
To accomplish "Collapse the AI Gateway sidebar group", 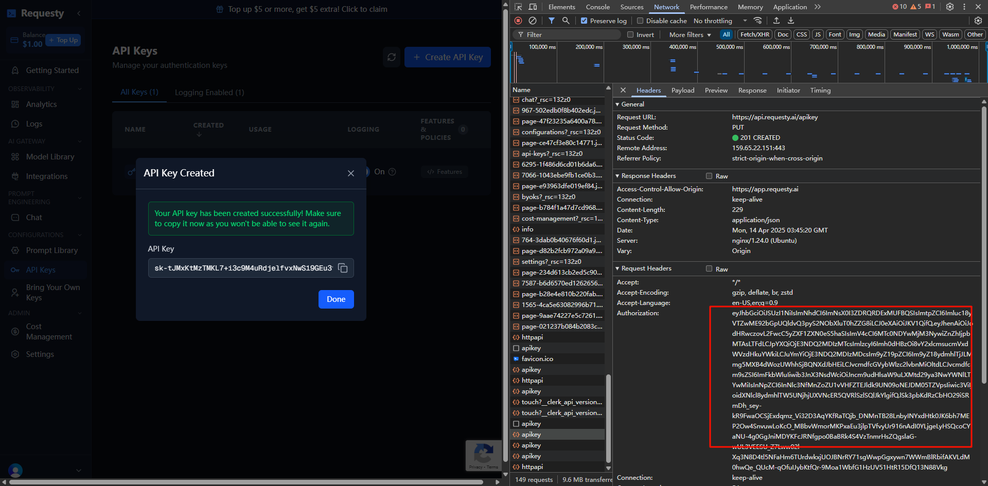I will point(79,141).
